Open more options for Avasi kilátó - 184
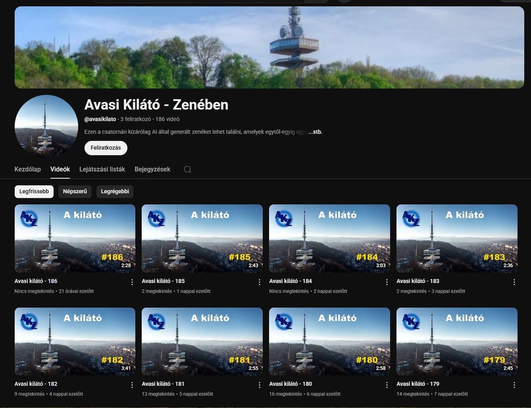The height and width of the screenshot is (408, 531). click(387, 282)
